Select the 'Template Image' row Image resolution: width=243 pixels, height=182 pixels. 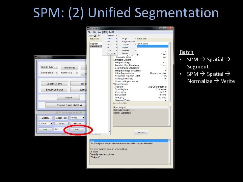pos(140,63)
